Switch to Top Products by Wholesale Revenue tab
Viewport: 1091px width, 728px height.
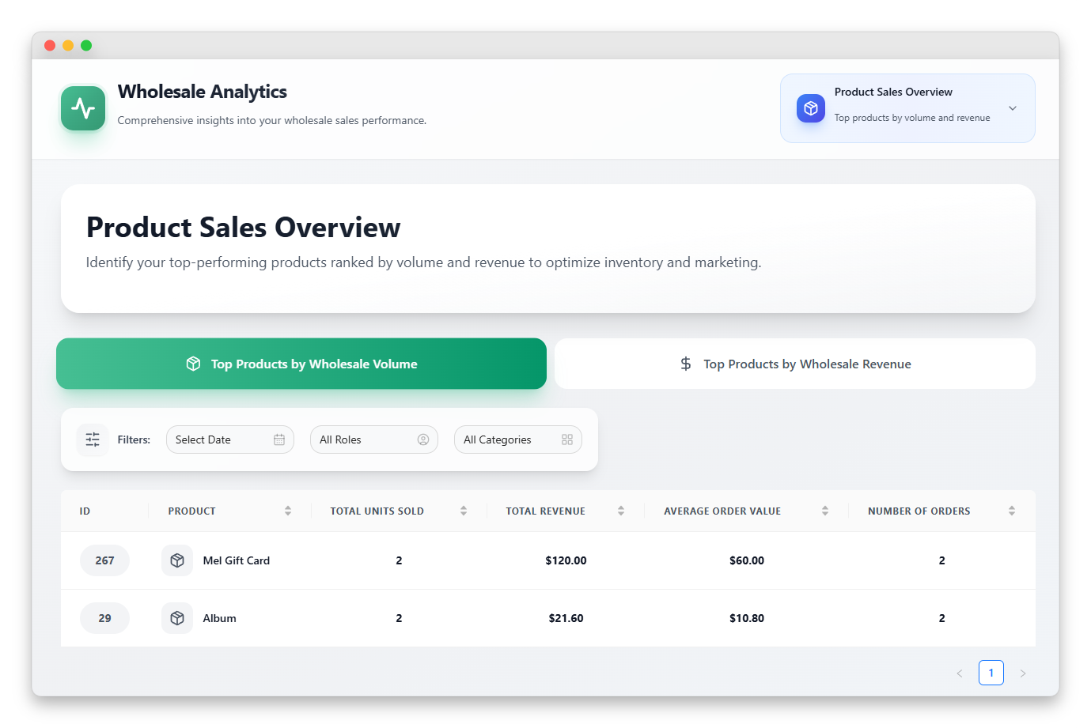click(795, 364)
